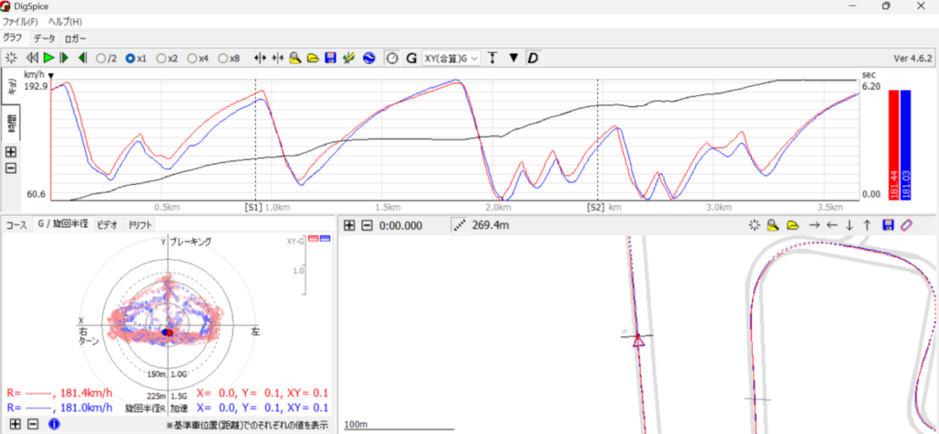Click the italic D icon in toolbar
This screenshot has width=939, height=434.
(x=533, y=59)
